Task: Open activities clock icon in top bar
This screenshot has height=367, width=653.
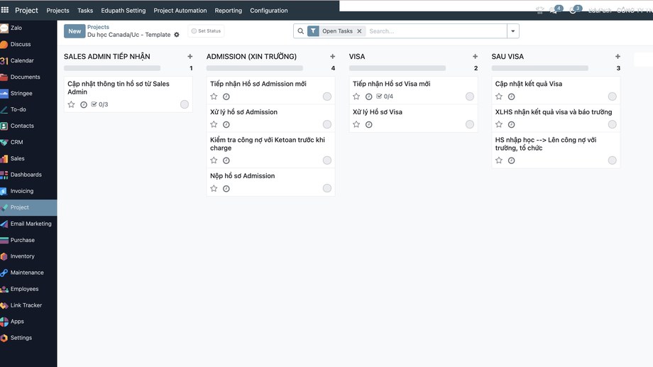Action: (x=574, y=10)
